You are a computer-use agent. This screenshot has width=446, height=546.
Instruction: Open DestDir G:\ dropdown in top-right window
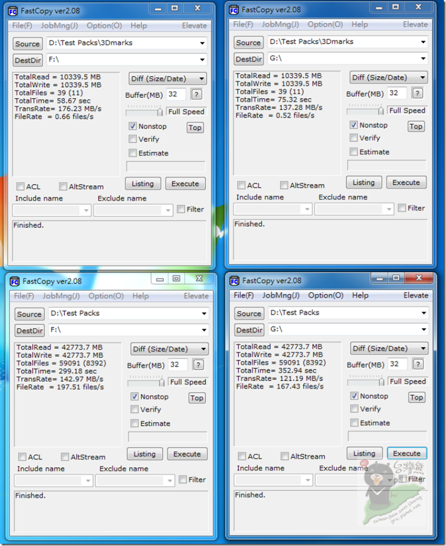click(423, 58)
